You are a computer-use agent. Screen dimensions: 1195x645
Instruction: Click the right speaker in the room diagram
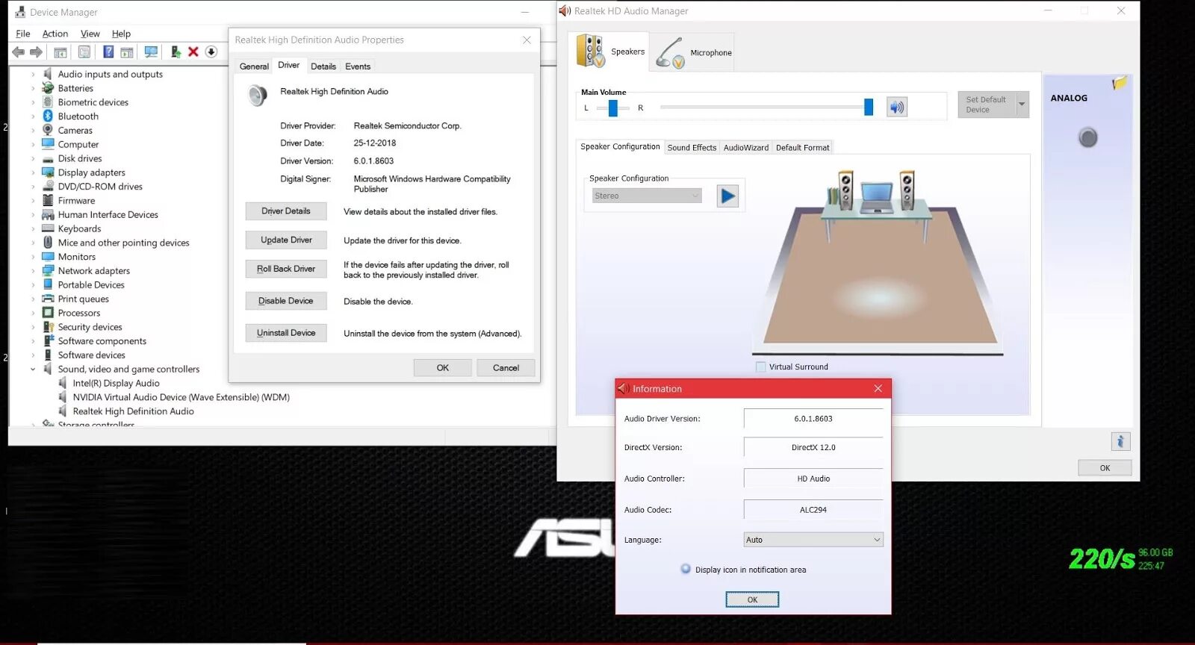(x=907, y=191)
